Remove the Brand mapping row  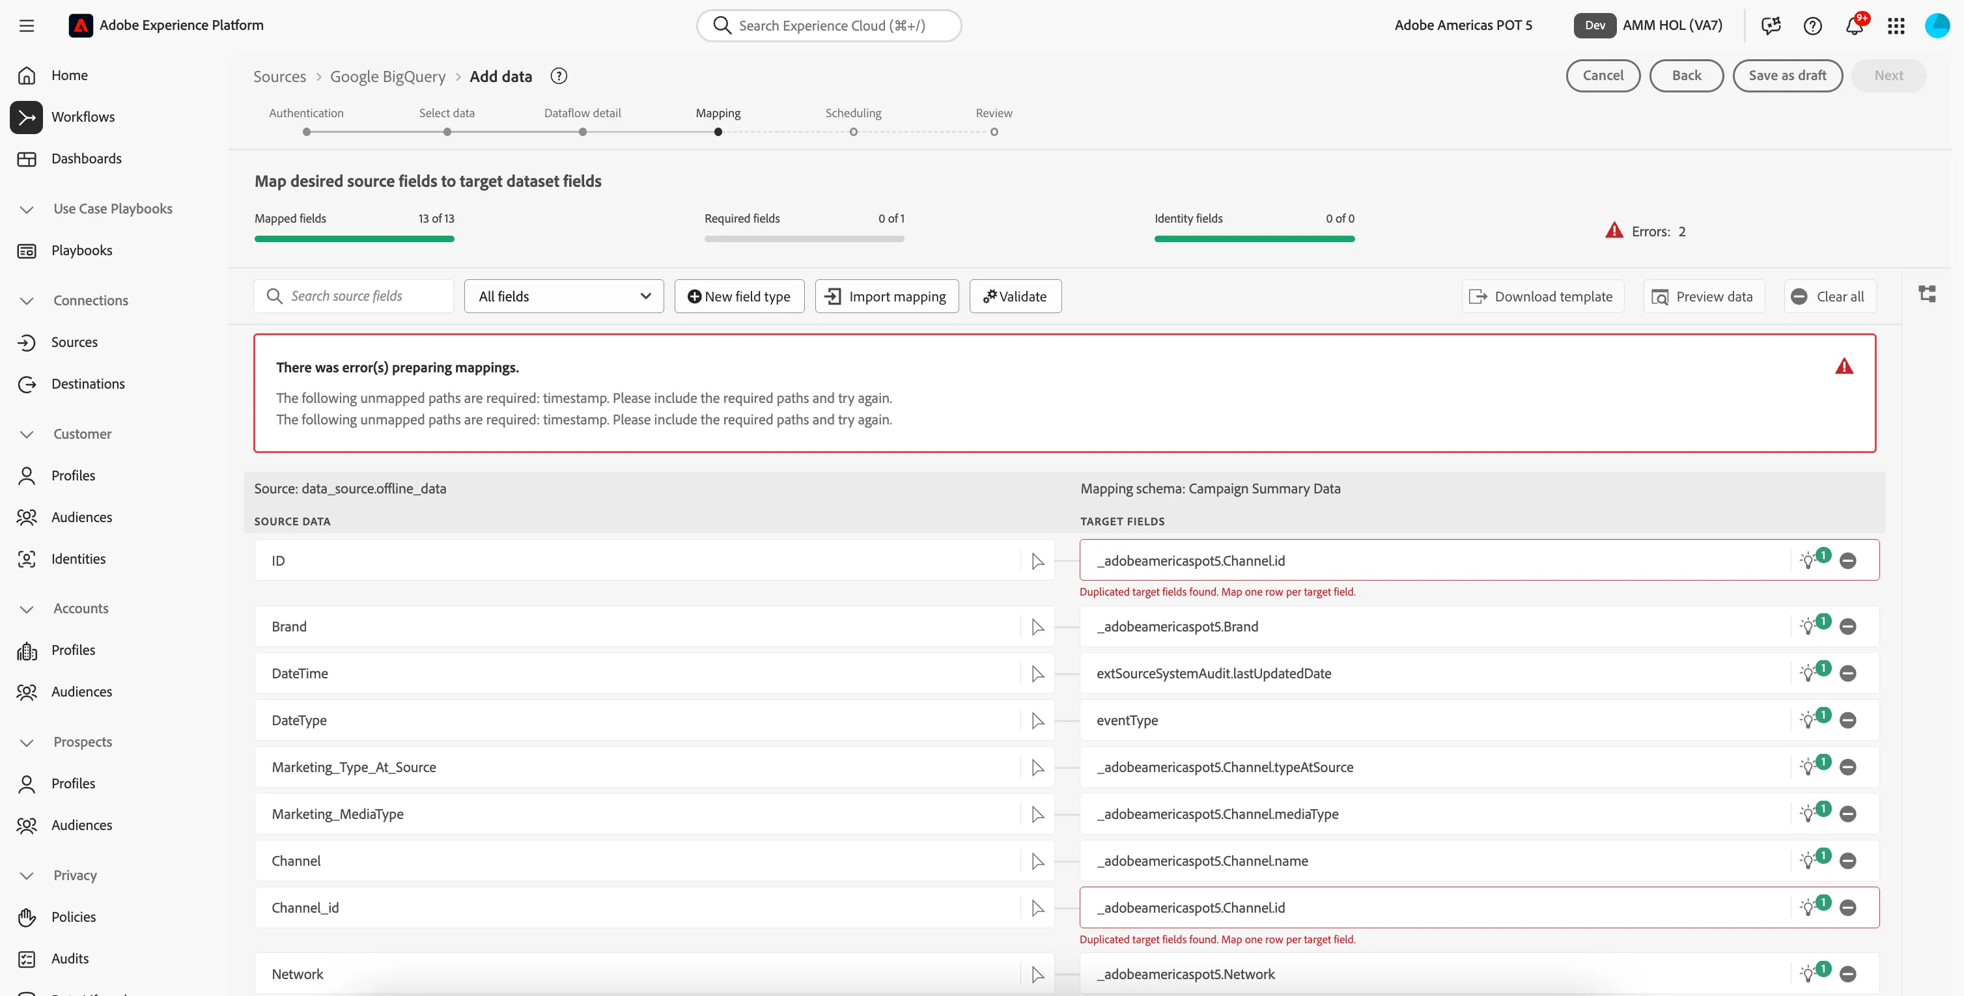[1847, 626]
